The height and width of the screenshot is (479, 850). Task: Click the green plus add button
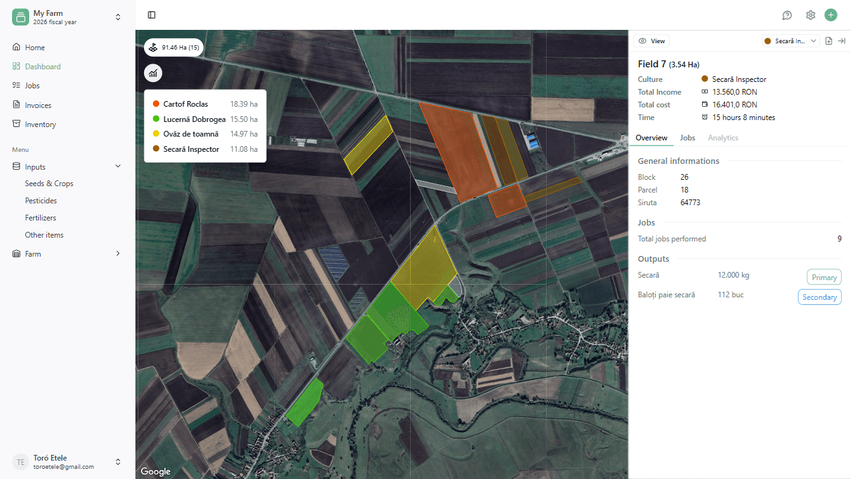830,15
